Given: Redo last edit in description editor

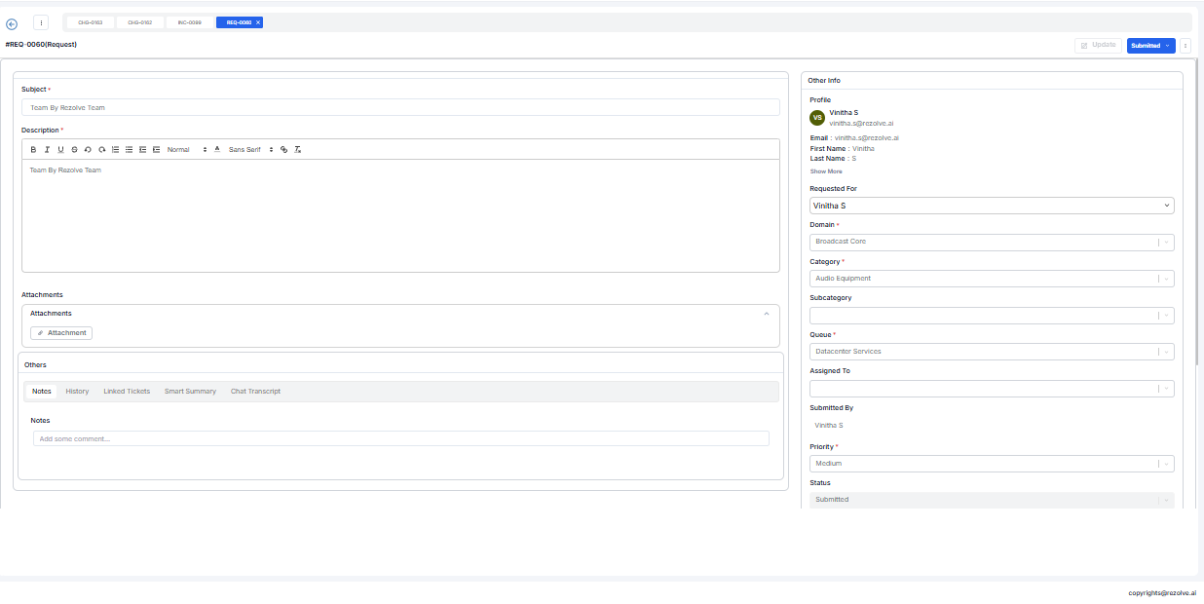Looking at the screenshot, I should click(101, 149).
